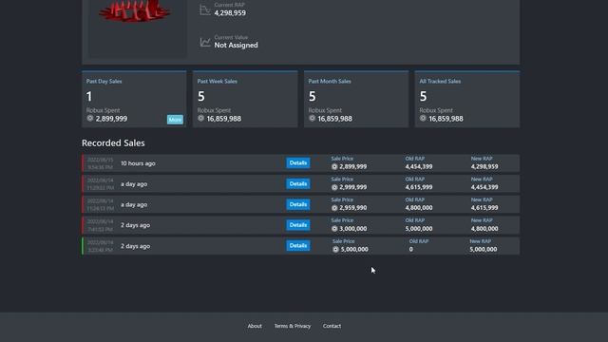Click Past Month Sales title

tap(330, 82)
